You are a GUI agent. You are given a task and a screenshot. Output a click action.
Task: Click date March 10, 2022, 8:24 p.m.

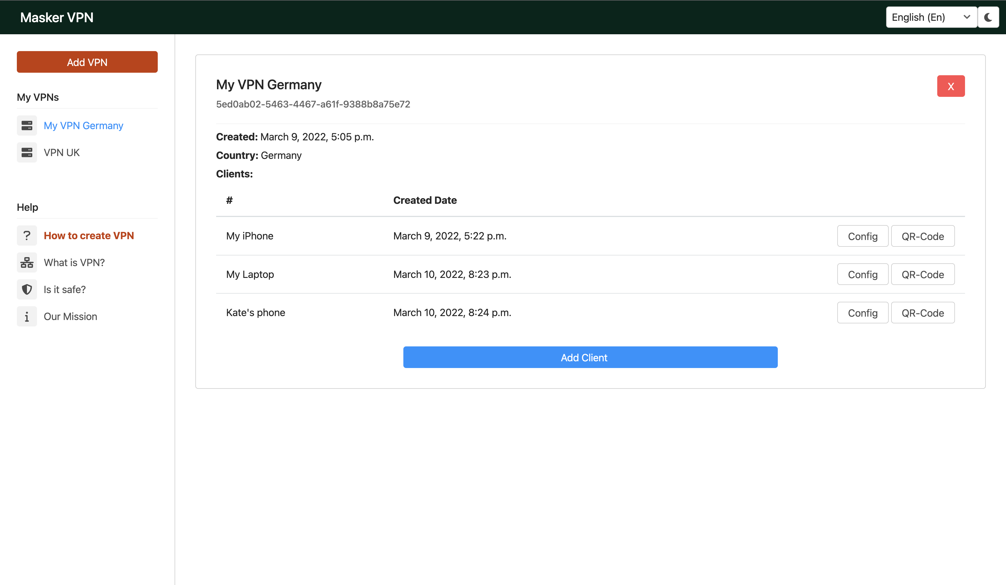[452, 313]
